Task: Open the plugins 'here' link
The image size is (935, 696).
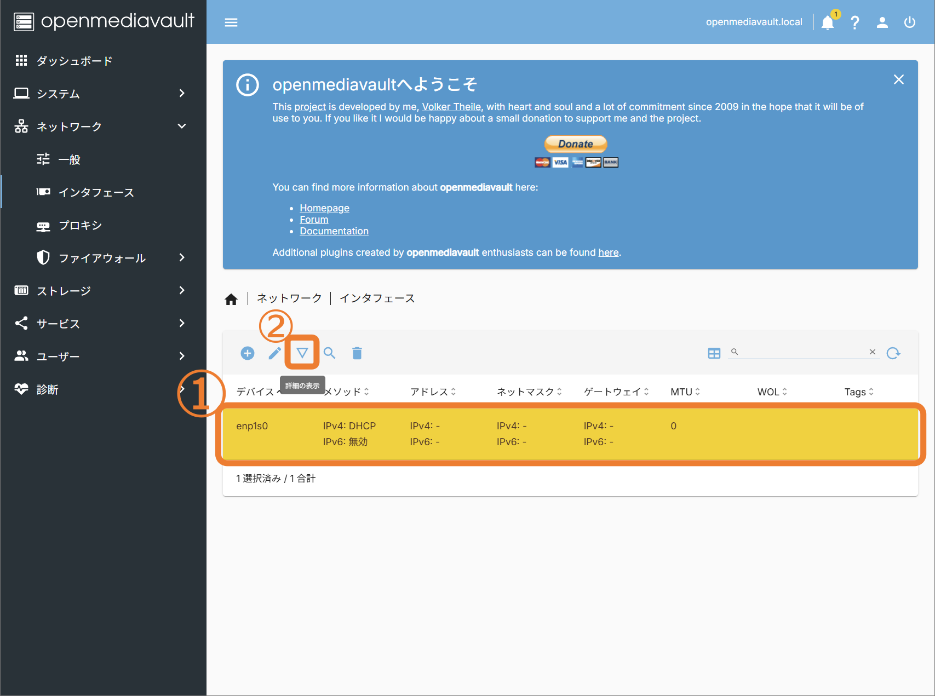Action: click(608, 252)
